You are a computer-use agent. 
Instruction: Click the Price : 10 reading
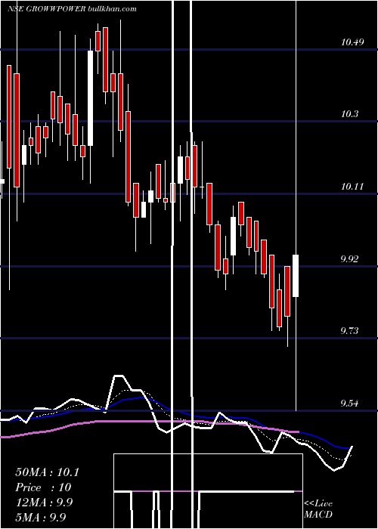coord(43,487)
